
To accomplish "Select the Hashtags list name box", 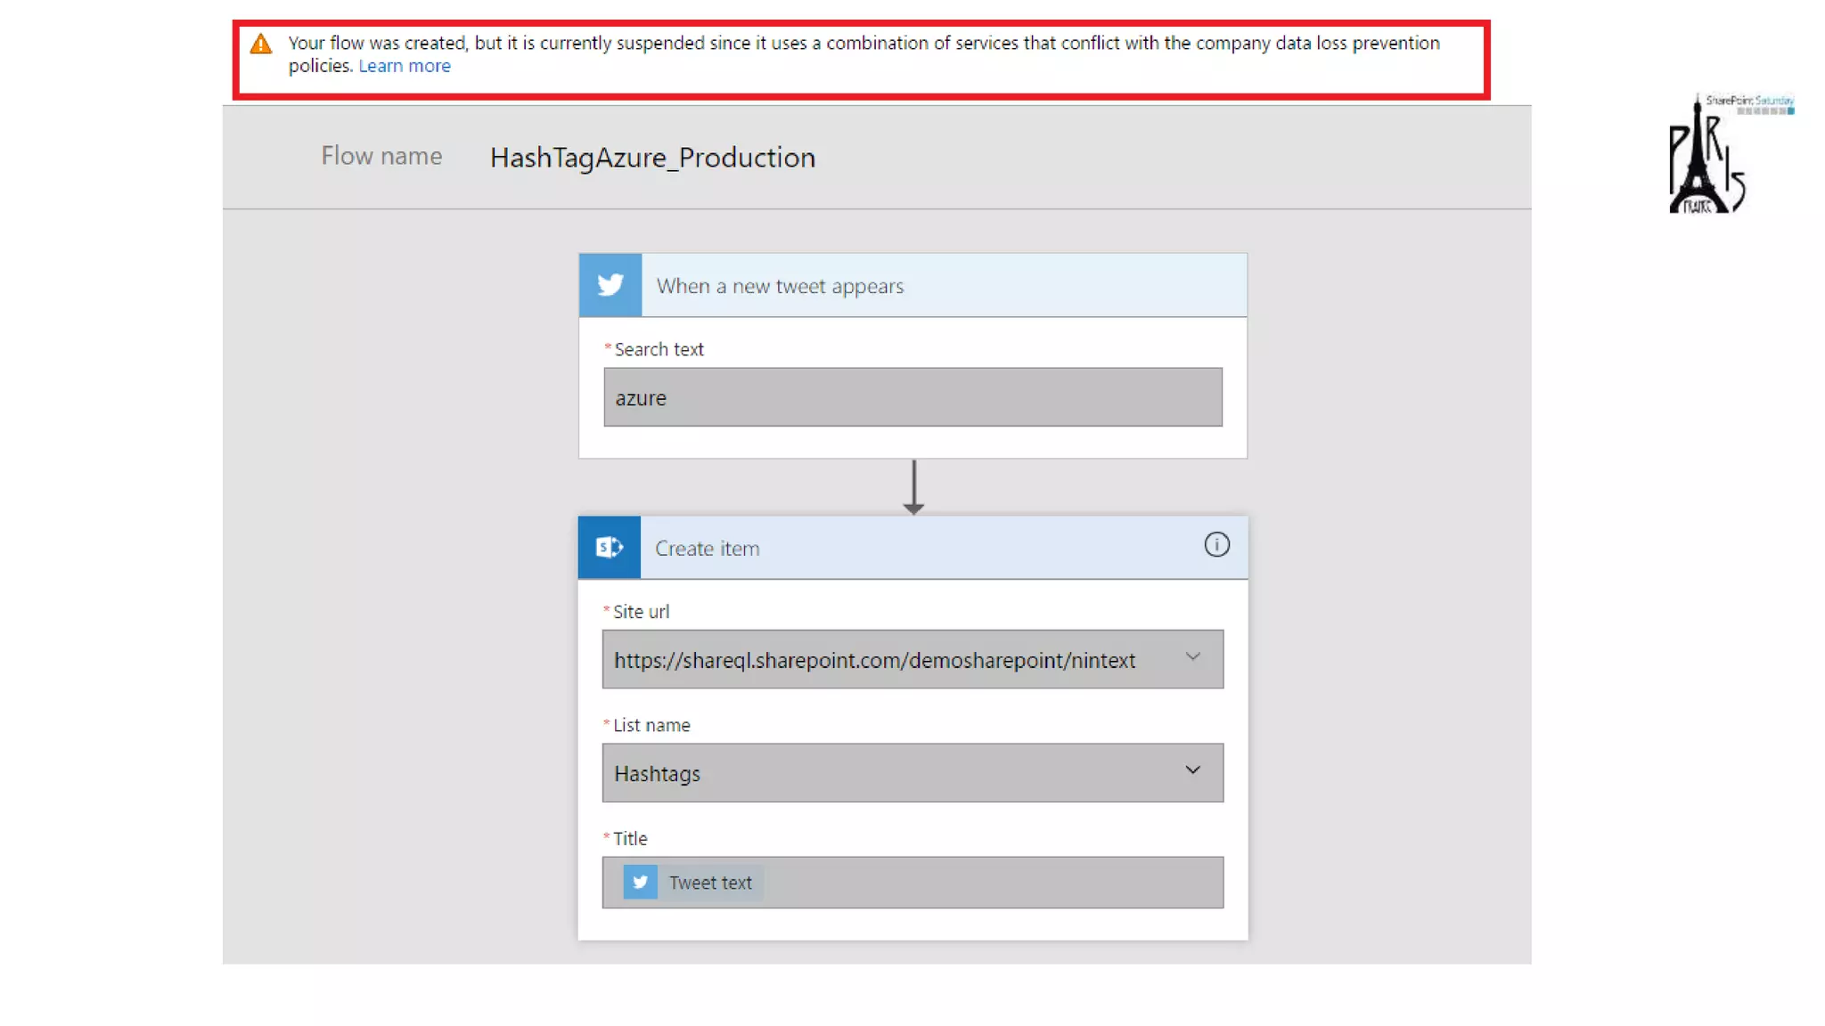I will tap(891, 773).
